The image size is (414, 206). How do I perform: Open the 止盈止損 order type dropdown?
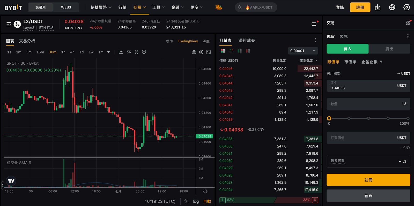coord(372,62)
